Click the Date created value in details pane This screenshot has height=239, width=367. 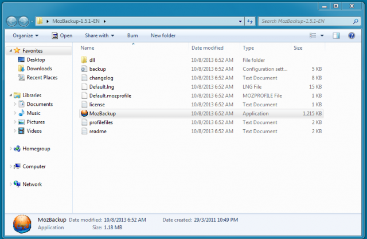[x=216, y=220]
